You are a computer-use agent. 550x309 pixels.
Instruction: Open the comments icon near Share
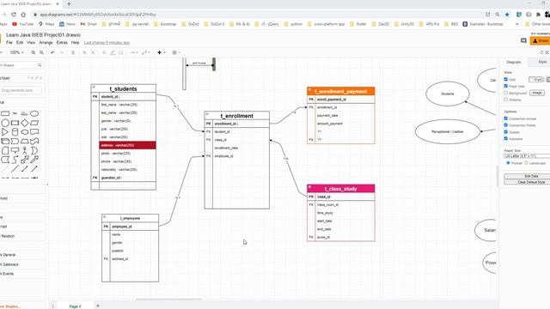click(x=523, y=40)
